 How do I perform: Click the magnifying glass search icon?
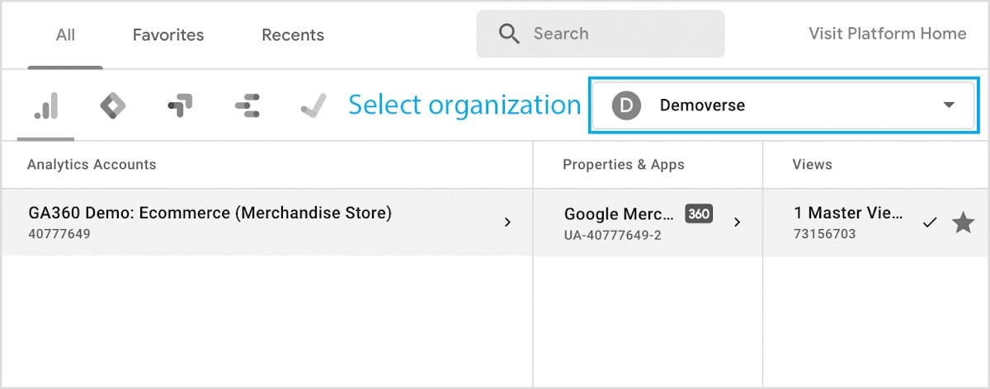coord(510,34)
